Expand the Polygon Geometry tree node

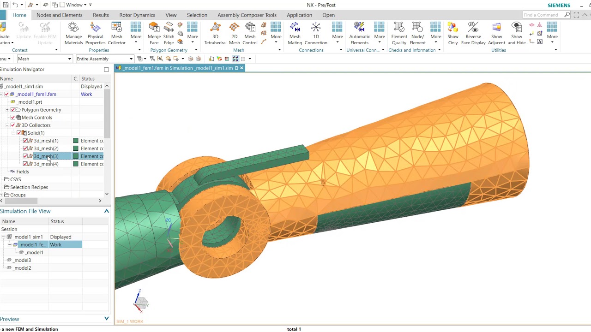(7, 110)
